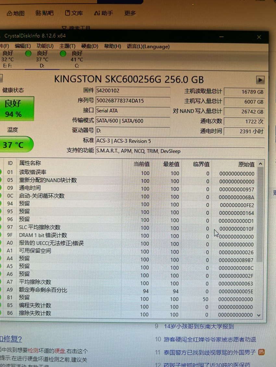Minimize the CrystalDiskInfo window

tap(221, 37)
